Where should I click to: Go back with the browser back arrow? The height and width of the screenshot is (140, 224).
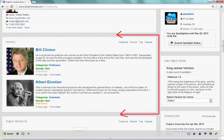tap(3, 6)
